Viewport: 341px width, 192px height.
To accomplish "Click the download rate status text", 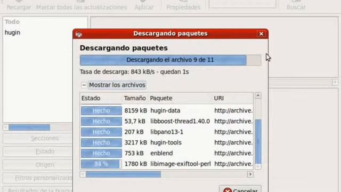I will click(x=134, y=72).
